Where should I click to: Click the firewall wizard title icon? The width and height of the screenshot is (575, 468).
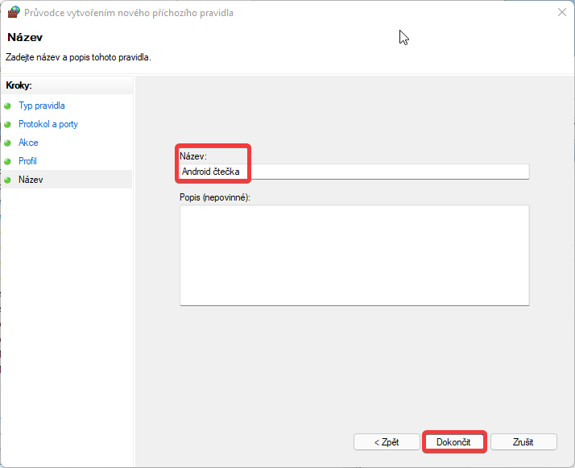pos(14,12)
